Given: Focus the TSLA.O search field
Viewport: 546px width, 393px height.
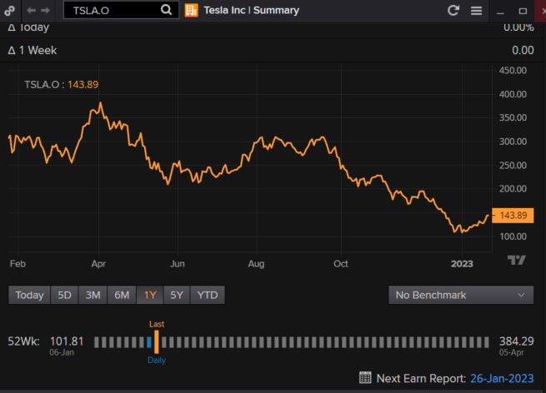Looking at the screenshot, I should (121, 10).
